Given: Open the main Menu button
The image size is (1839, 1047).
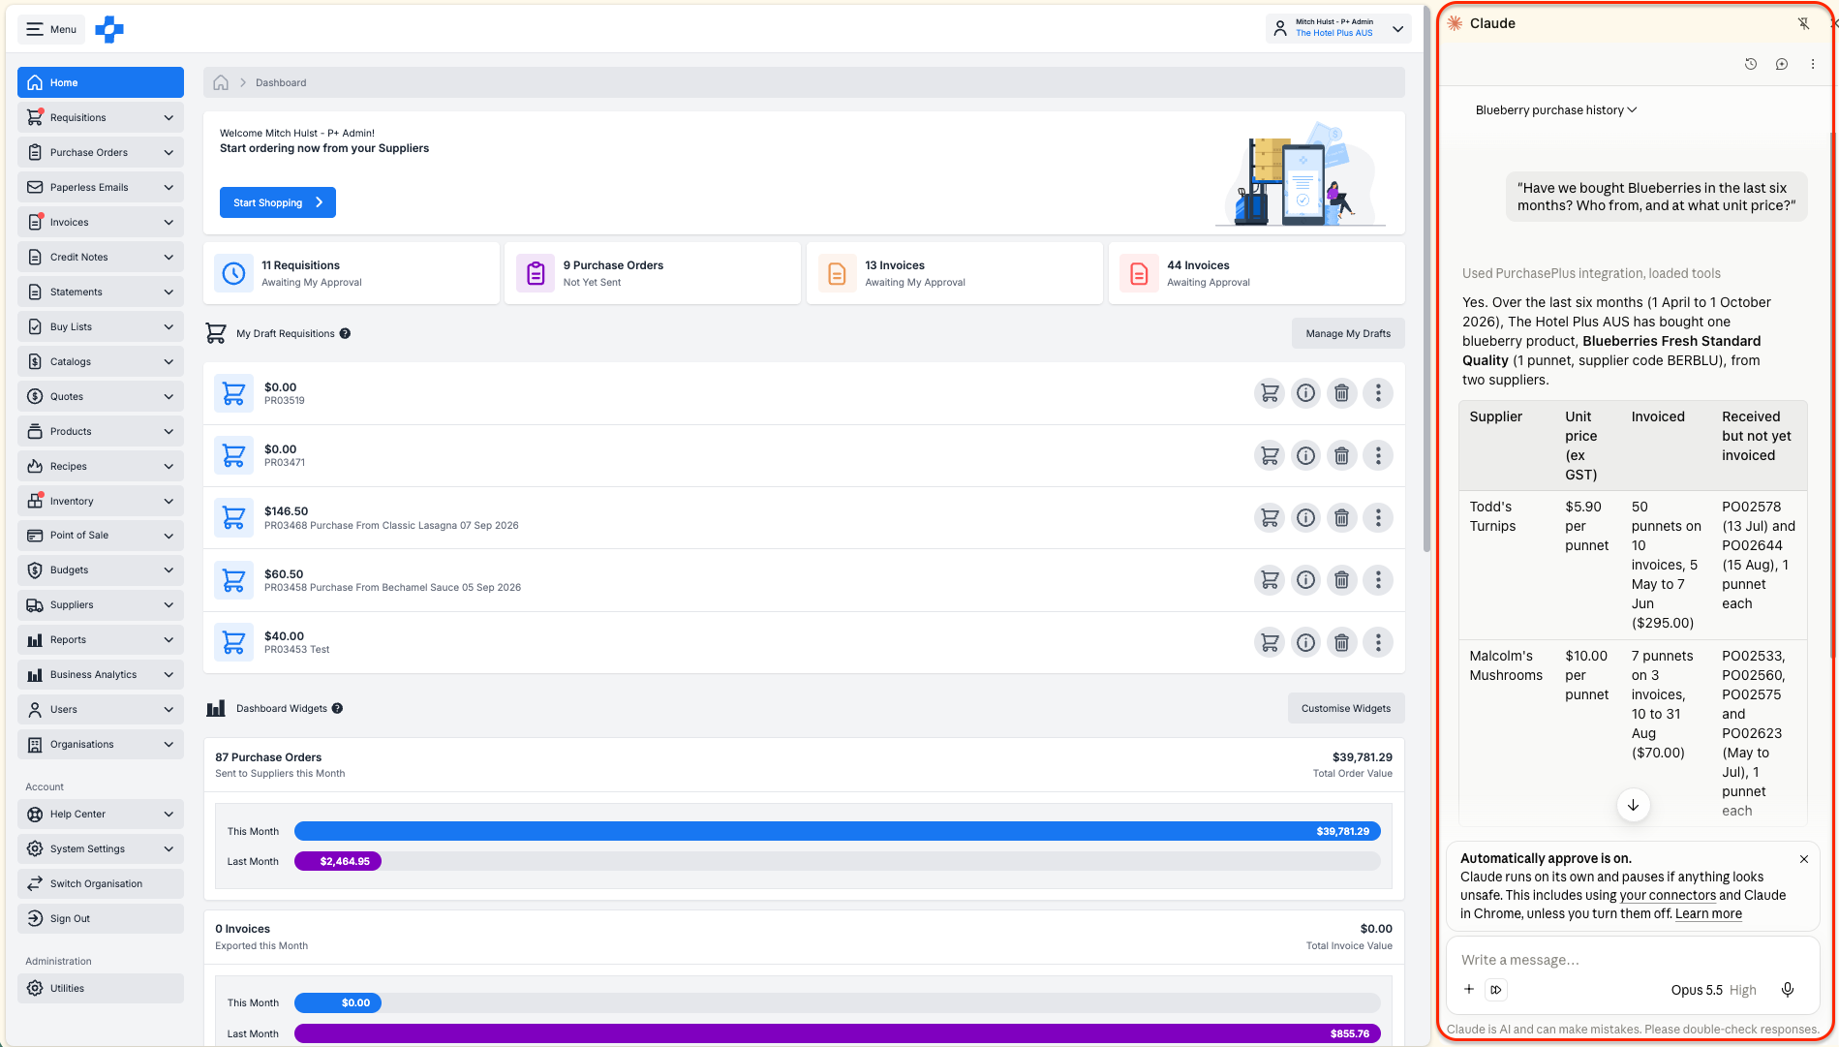Looking at the screenshot, I should click(51, 29).
